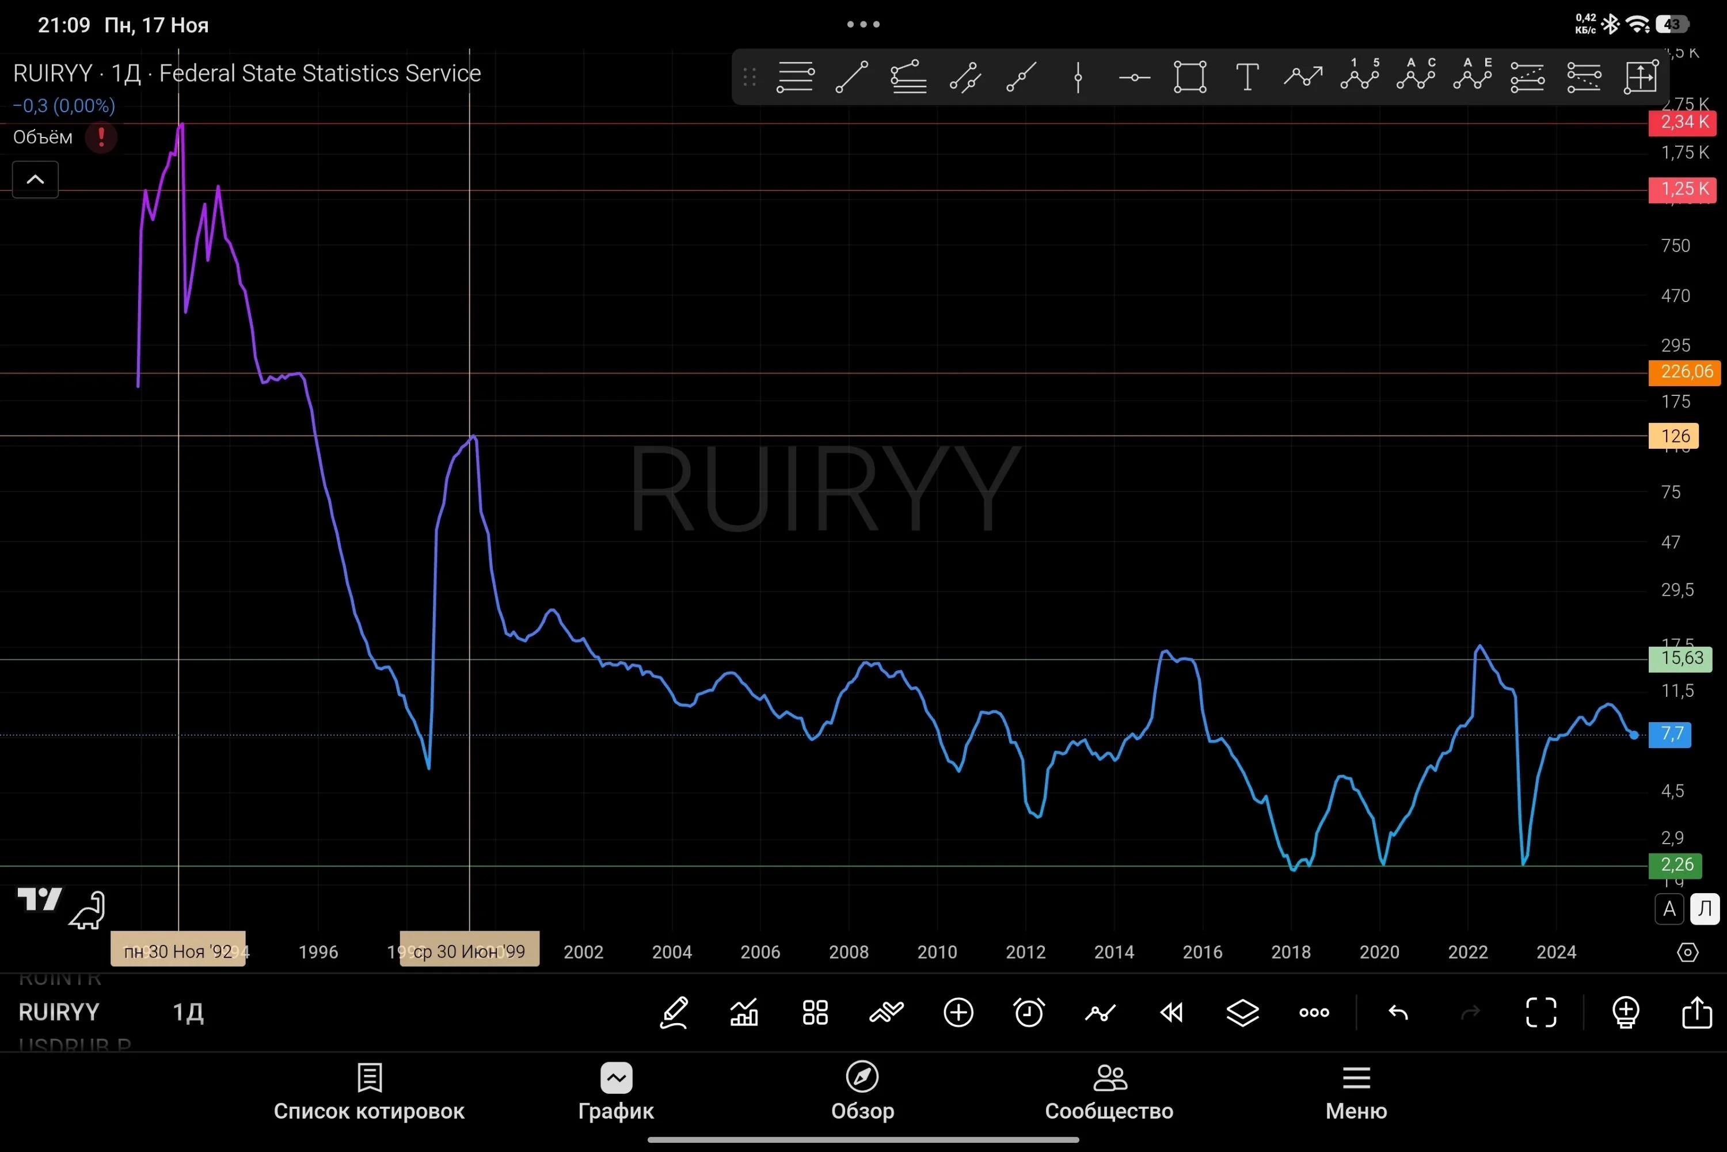Image resolution: width=1727 pixels, height=1152 pixels.
Task: Select the 126 horizontal line price label
Action: (x=1674, y=436)
